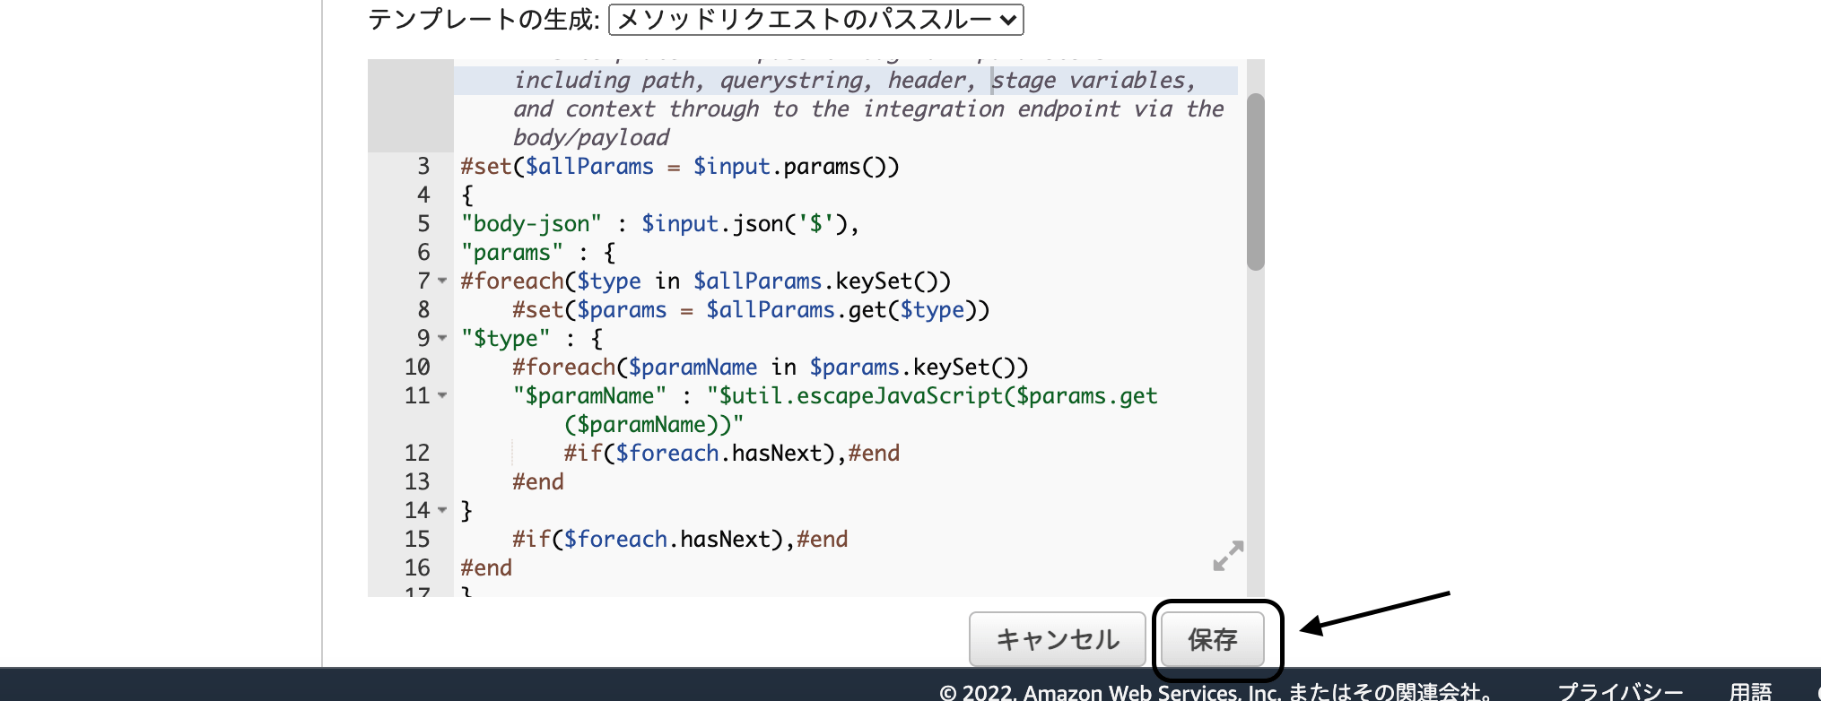Click #end on line 16
Viewport: 1821px width, 701px height.
tap(486, 567)
